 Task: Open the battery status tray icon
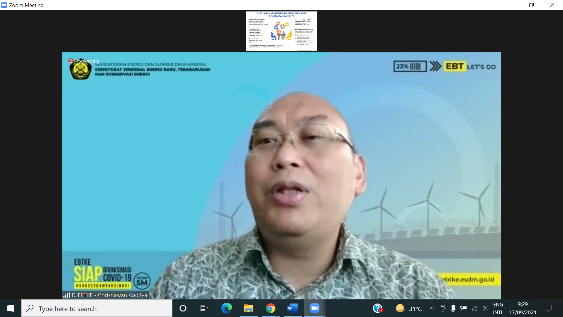tap(464, 308)
